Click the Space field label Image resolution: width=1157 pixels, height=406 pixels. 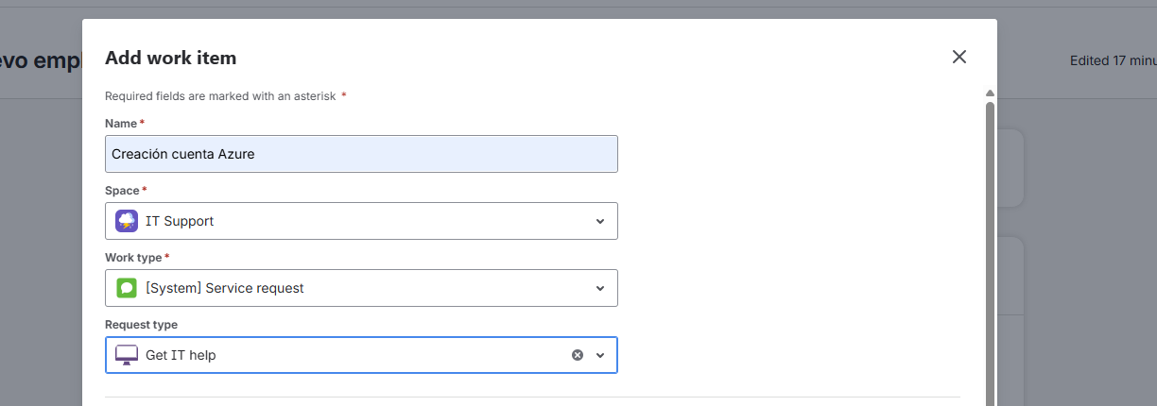click(x=122, y=191)
